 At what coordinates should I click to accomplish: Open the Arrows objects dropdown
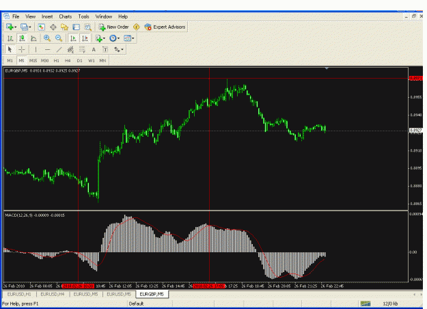(x=118, y=50)
